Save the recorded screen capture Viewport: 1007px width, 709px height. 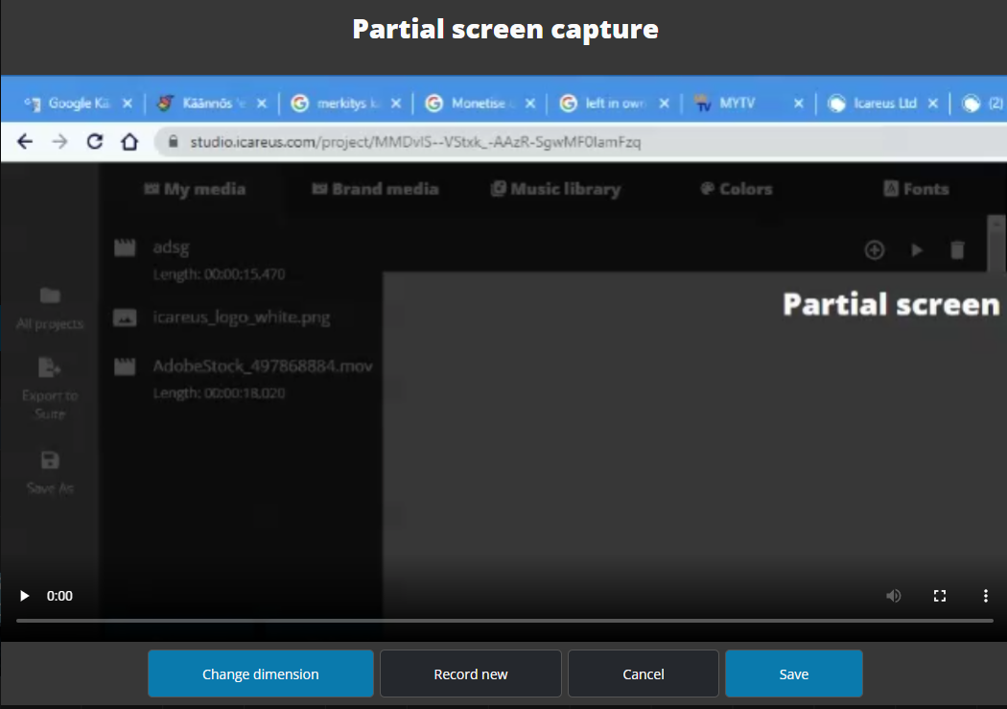[793, 674]
